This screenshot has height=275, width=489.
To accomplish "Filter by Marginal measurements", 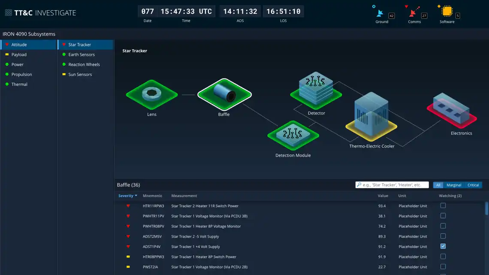I will point(454,185).
